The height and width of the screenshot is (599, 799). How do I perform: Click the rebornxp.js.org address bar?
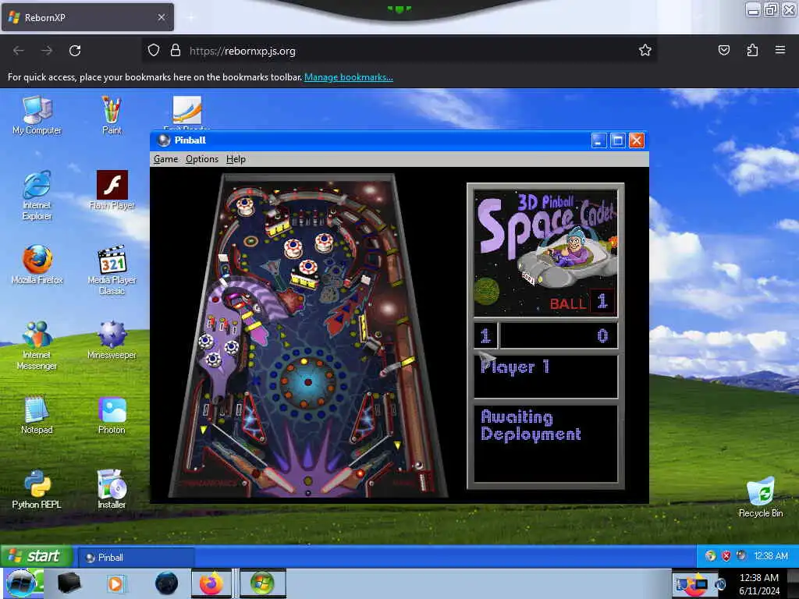[x=399, y=51]
